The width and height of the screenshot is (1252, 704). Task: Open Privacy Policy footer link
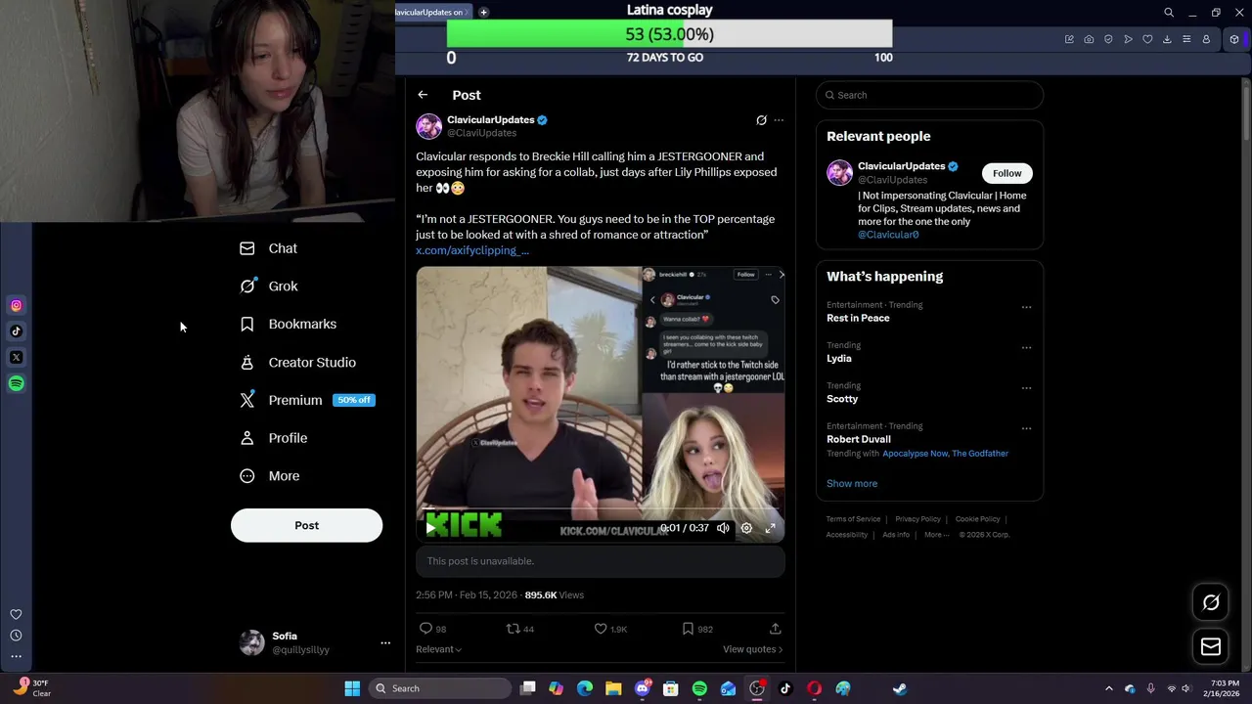point(917,519)
